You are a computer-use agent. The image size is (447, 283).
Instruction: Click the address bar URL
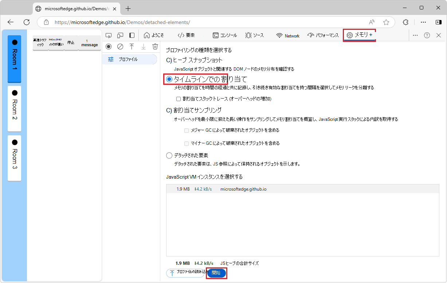click(x=122, y=22)
